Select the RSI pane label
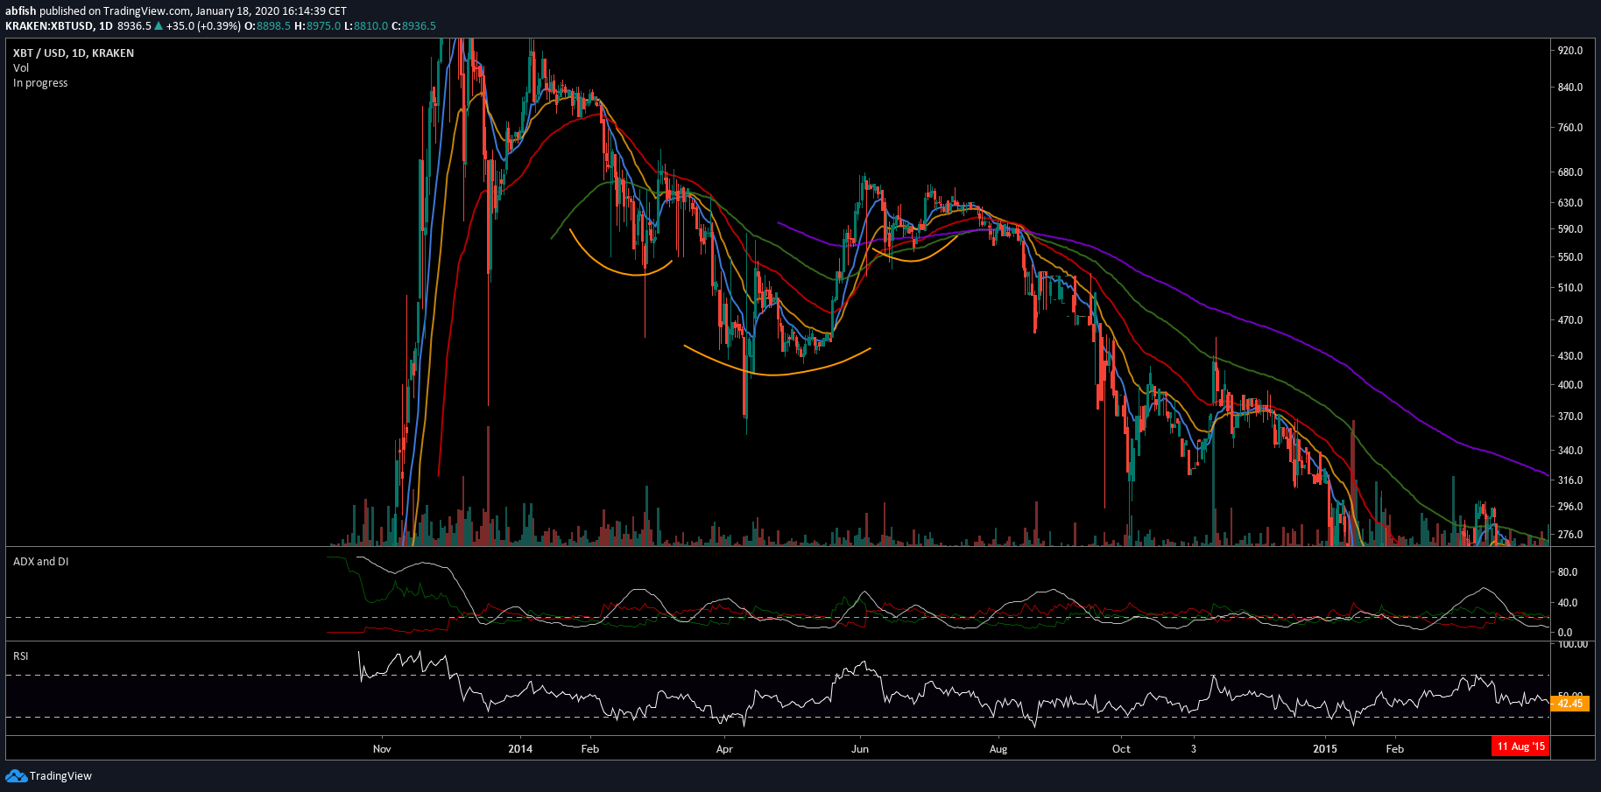1601x792 pixels. [x=21, y=656]
